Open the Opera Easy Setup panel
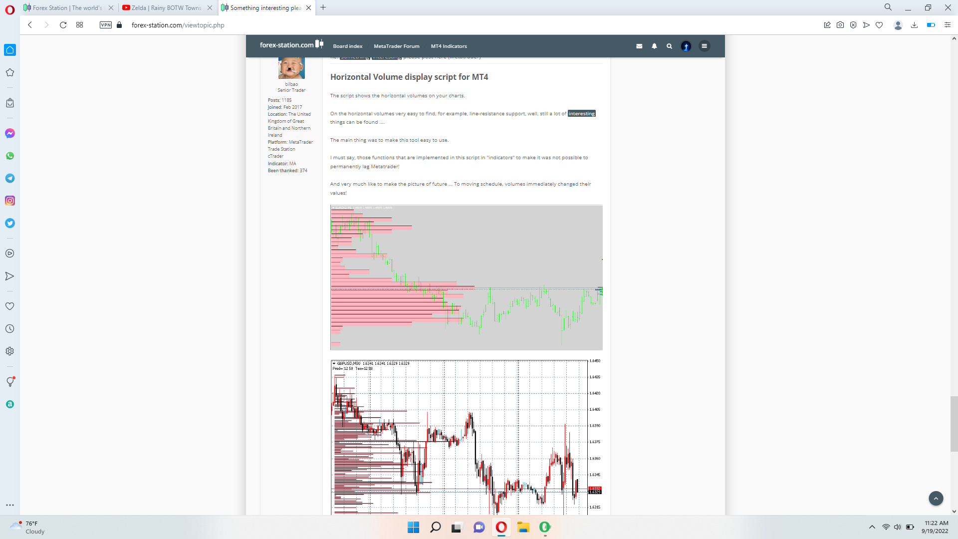 (948, 25)
